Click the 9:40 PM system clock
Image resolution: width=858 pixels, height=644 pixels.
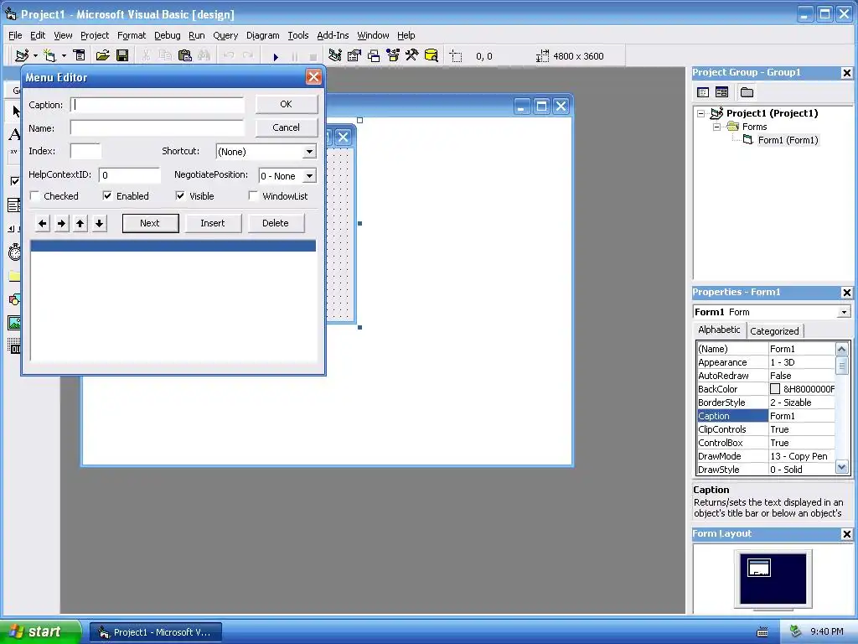tap(827, 631)
